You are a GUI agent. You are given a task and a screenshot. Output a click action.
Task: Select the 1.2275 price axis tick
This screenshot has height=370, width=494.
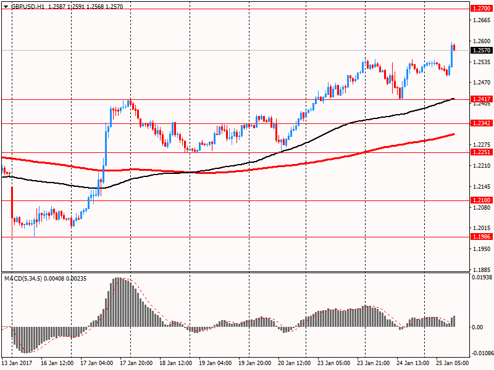(482, 145)
